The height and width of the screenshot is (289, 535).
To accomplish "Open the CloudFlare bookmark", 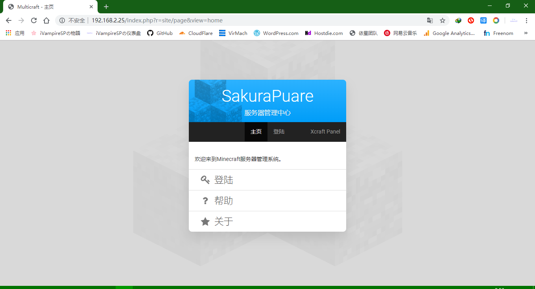I will pyautogui.click(x=196, y=33).
